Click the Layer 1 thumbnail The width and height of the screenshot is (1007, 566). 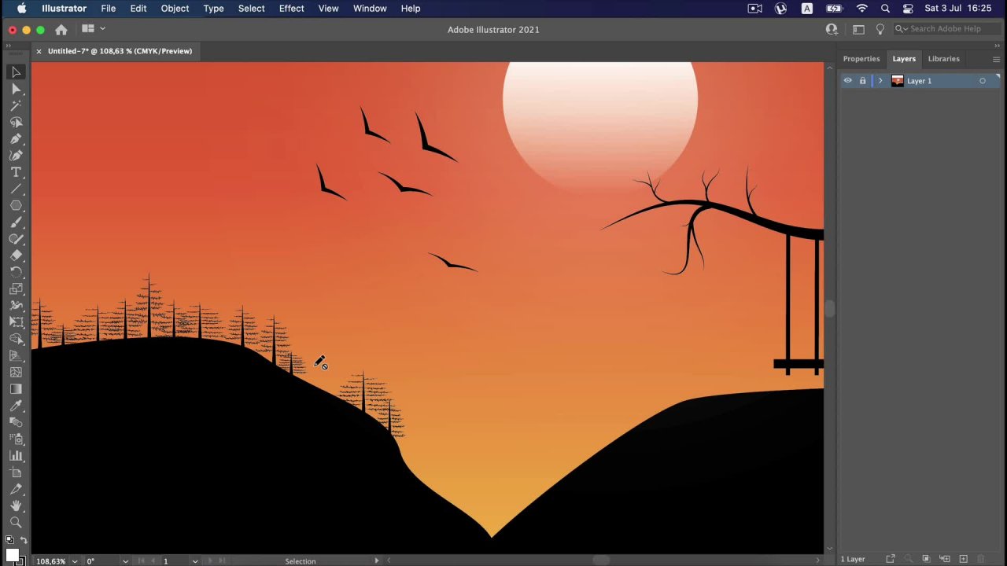pyautogui.click(x=898, y=81)
